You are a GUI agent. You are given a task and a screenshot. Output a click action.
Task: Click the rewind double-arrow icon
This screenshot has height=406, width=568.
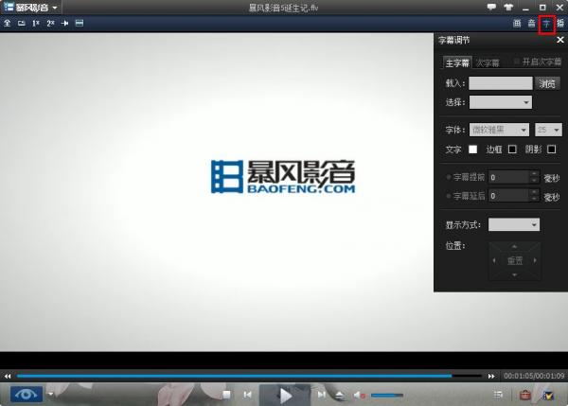[8, 377]
